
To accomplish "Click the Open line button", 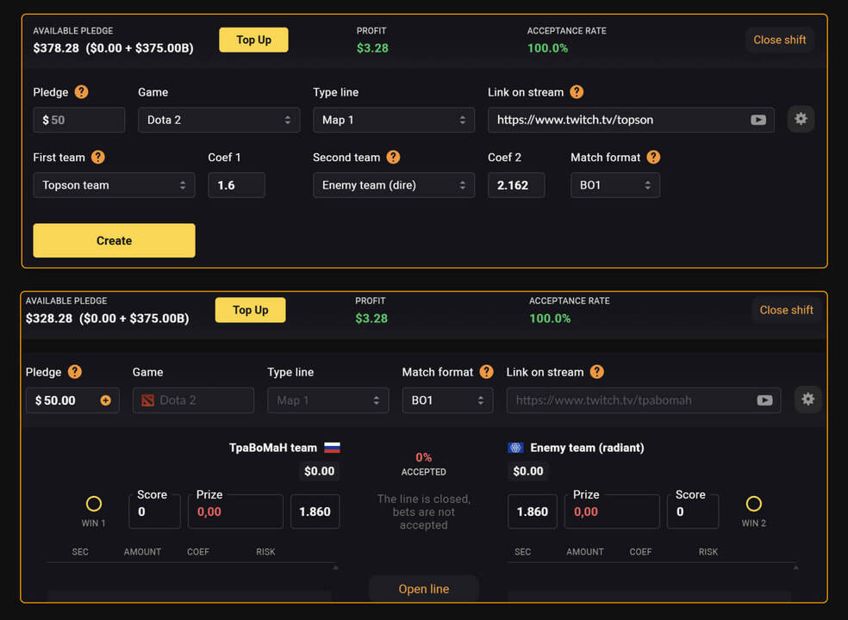I will pos(423,589).
